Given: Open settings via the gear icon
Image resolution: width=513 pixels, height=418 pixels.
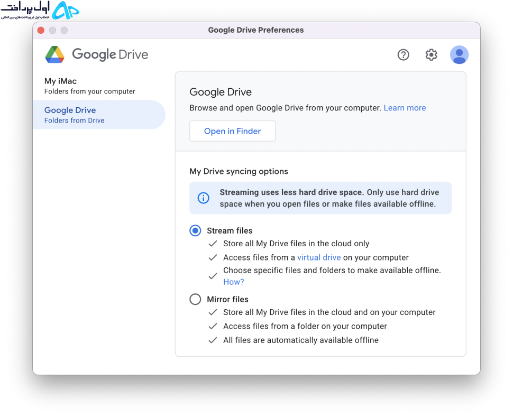Looking at the screenshot, I should (431, 54).
